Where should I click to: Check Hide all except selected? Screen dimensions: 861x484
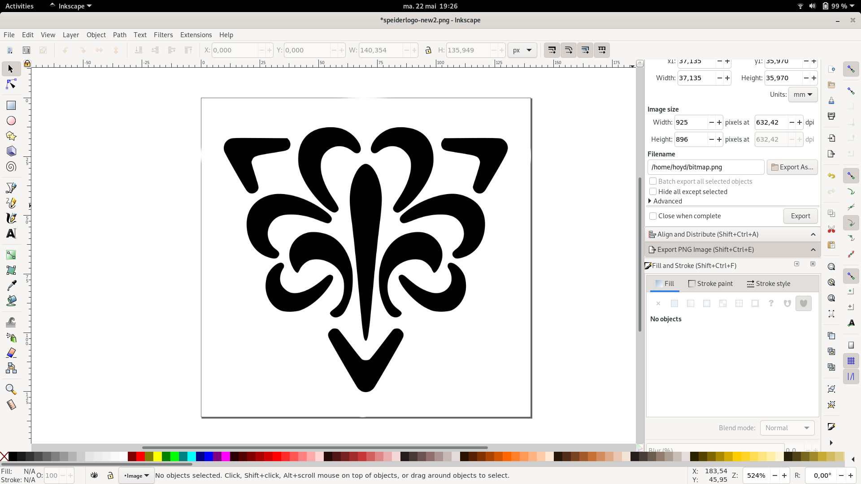tap(653, 191)
